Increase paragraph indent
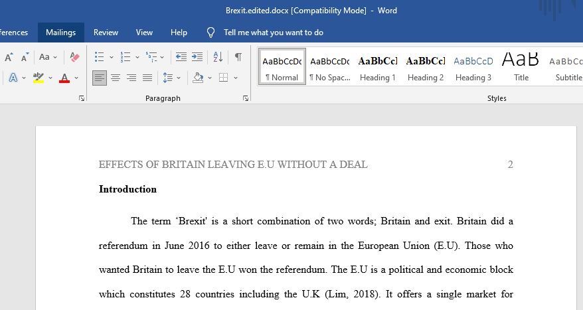 (197, 57)
